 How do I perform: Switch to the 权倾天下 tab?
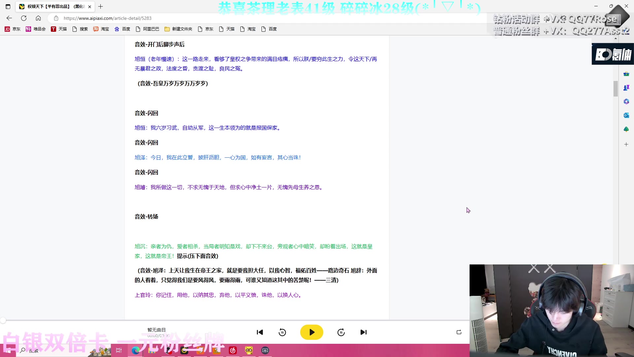[x=55, y=6]
